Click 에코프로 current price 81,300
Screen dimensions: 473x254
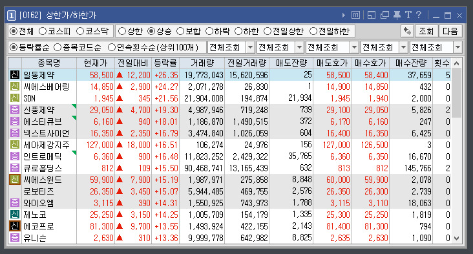point(101,226)
